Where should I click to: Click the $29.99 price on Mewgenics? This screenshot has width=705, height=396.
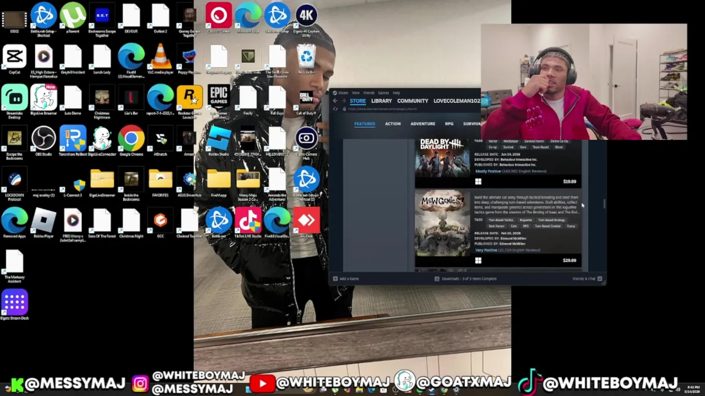point(570,260)
